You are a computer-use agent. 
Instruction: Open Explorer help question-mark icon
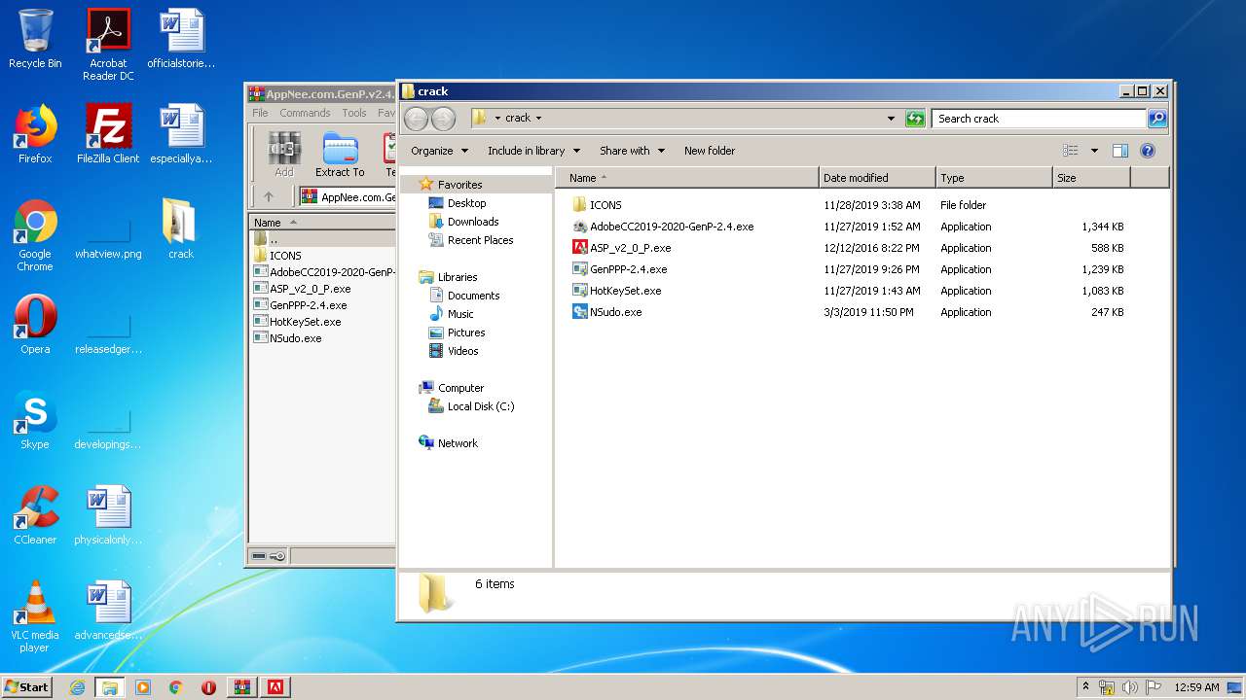[x=1147, y=151]
